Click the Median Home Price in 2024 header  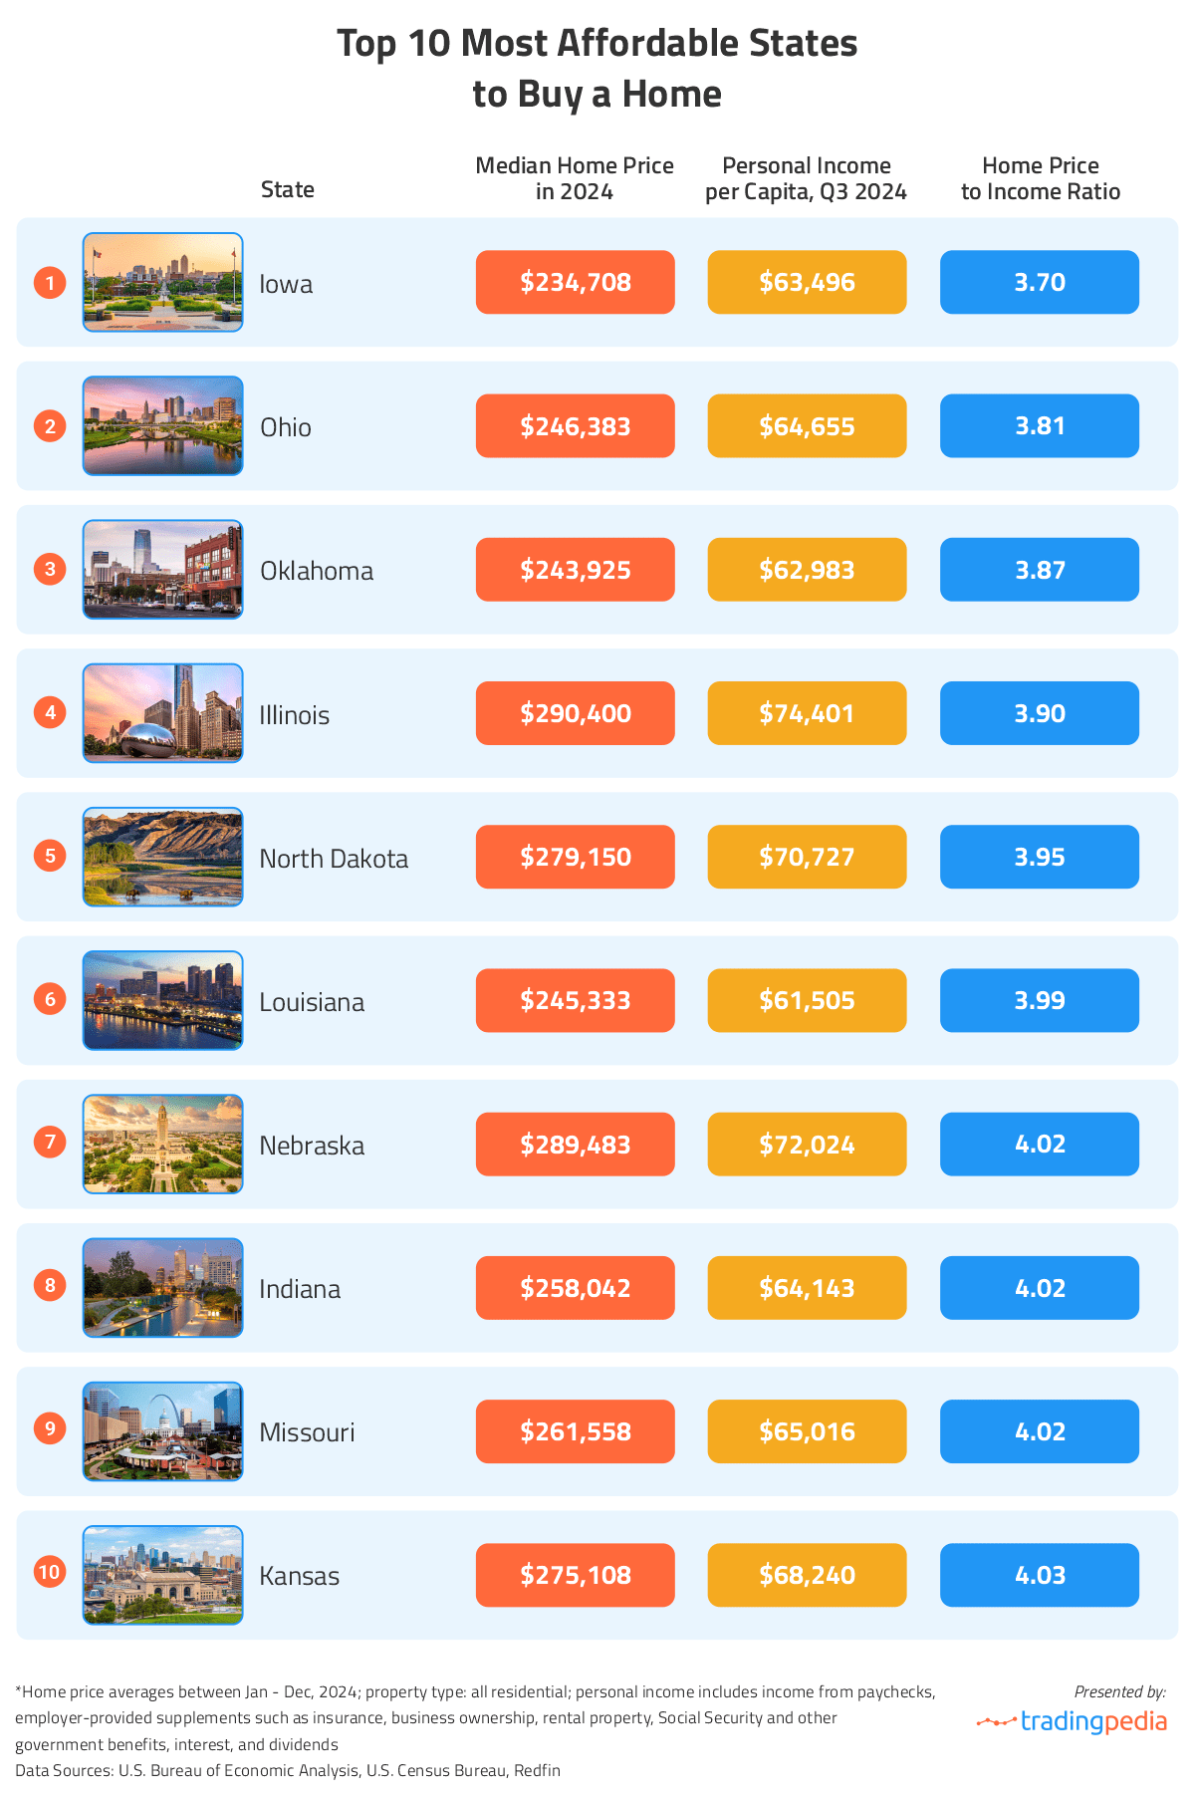coord(575,178)
